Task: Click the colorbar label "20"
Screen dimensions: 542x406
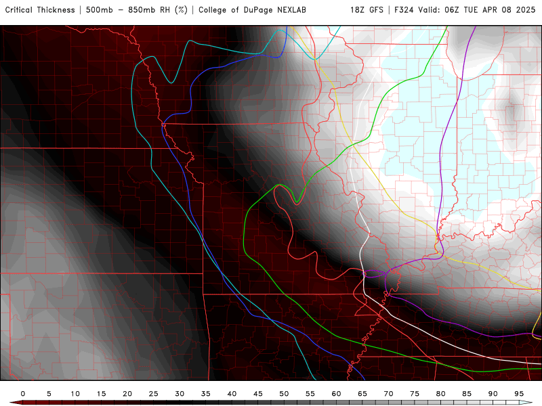Action: click(x=127, y=394)
